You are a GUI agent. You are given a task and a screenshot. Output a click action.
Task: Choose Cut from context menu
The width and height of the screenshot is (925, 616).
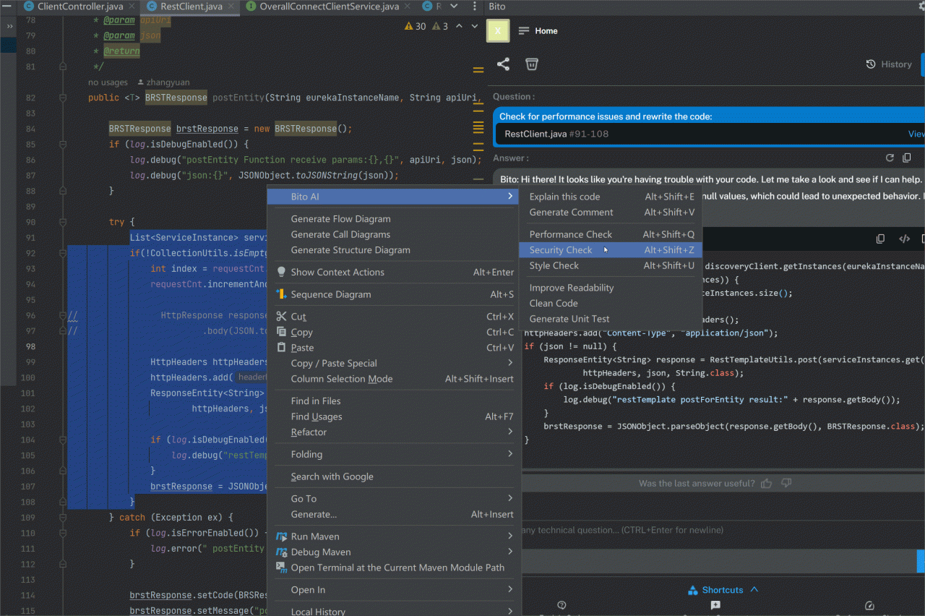tap(394, 317)
